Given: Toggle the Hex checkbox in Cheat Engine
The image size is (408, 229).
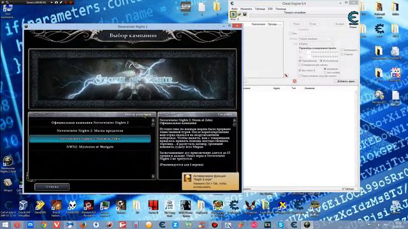Looking at the screenshot, I should tap(291, 34).
